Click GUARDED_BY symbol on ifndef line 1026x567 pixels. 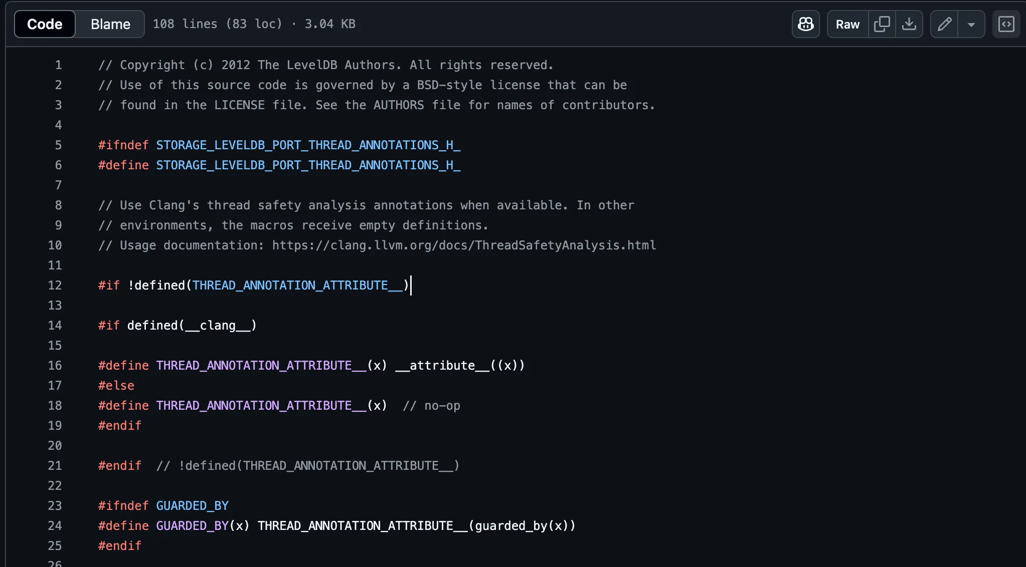pyautogui.click(x=192, y=506)
